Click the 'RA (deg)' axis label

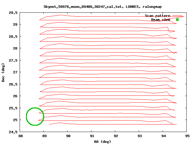click(103, 142)
